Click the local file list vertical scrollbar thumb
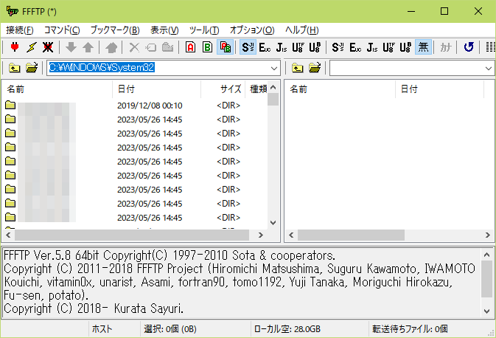The image size is (496, 338). (x=273, y=99)
